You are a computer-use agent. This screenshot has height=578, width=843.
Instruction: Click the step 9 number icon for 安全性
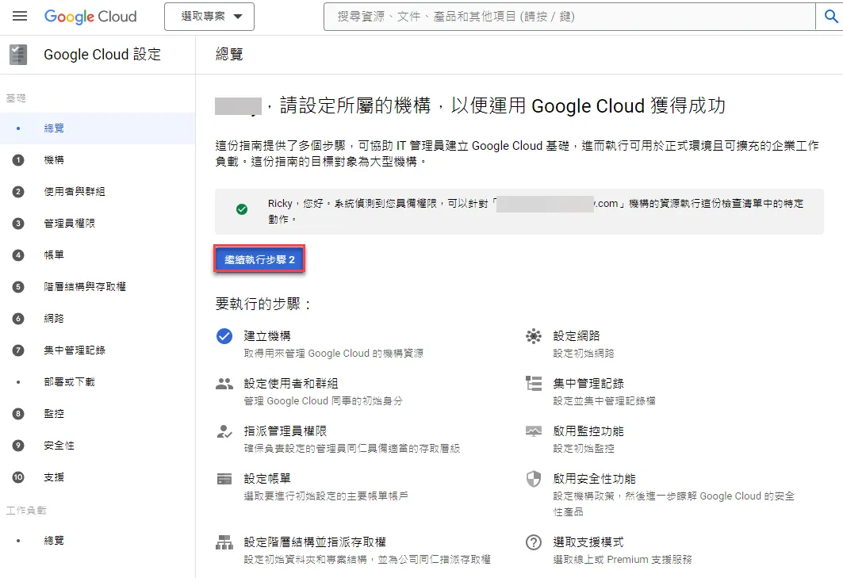pos(18,445)
